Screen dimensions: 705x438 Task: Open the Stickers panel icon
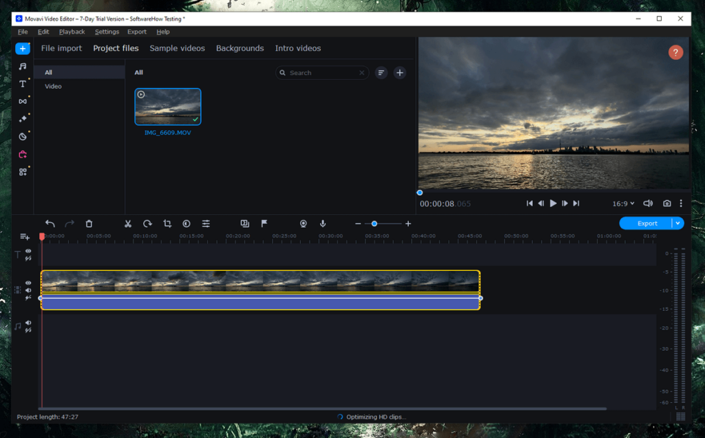[x=23, y=137]
